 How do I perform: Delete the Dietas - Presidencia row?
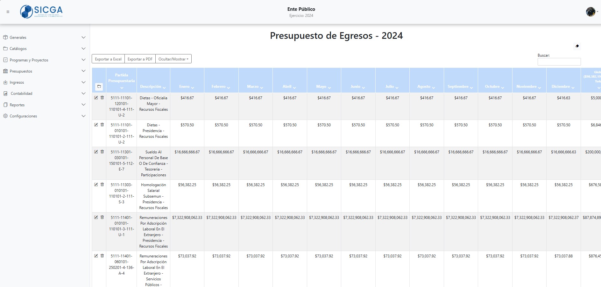102,125
